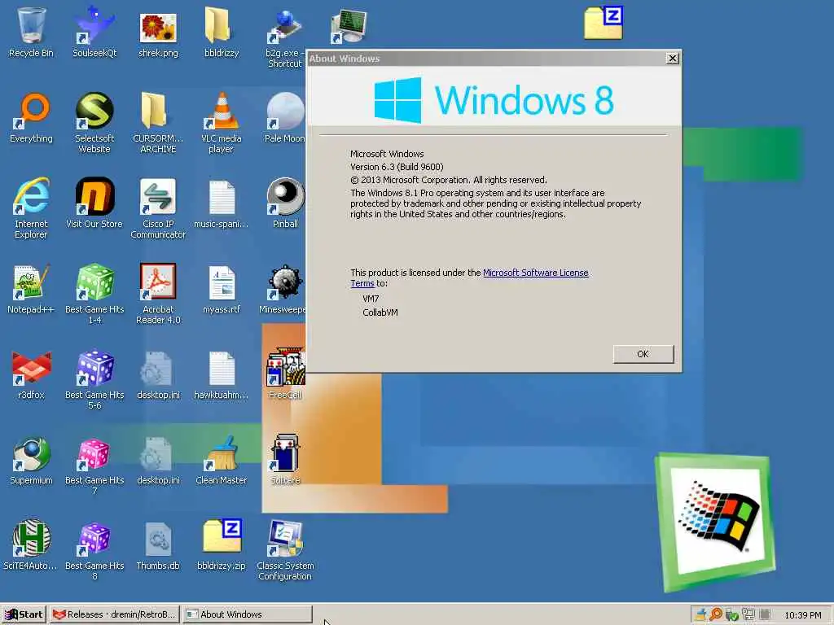Select the hawktuahm... text file
This screenshot has width=834, height=625.
coord(222,375)
